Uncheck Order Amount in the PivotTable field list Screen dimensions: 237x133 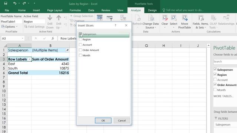(x=215, y=85)
